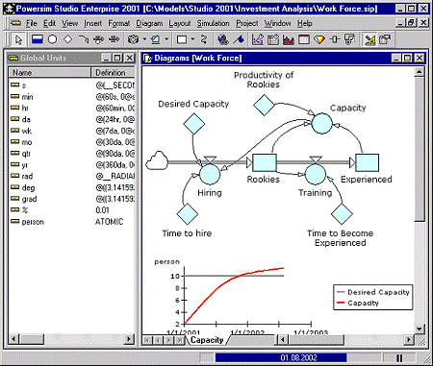Click diagram vertical scrollbar up arrow
This screenshot has height=366, width=433.
click(420, 72)
